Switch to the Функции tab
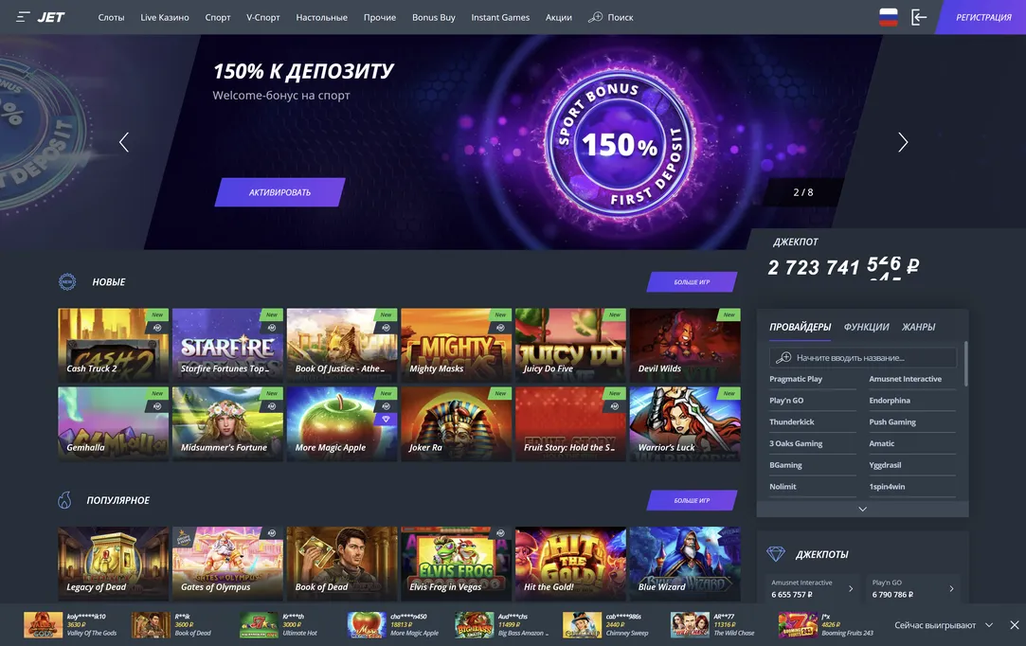The height and width of the screenshot is (646, 1026). 866,327
